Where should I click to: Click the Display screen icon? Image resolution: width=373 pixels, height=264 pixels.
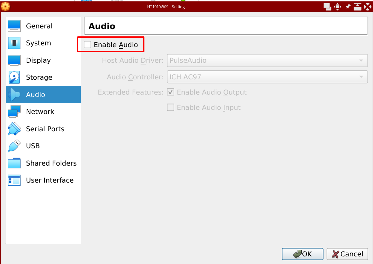(14, 60)
